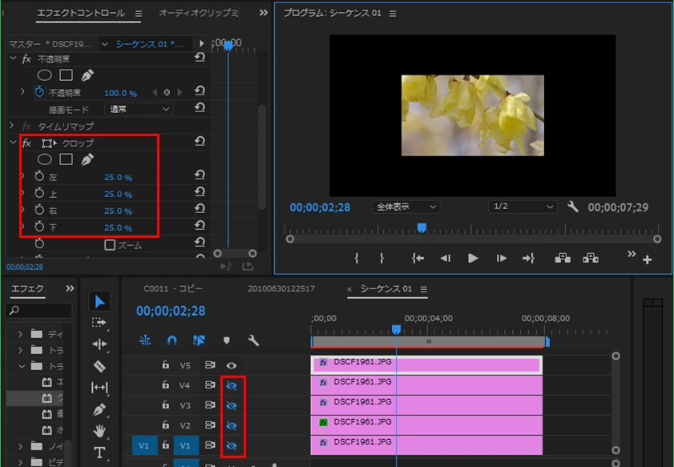Image resolution: width=674 pixels, height=467 pixels.
Task: Enable the ズーム checkbox
Action: pos(110,245)
